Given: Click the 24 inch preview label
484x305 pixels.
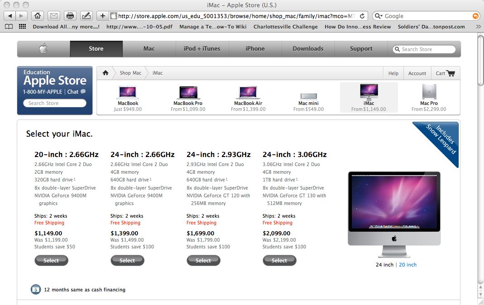Looking at the screenshot, I should coord(384,265).
